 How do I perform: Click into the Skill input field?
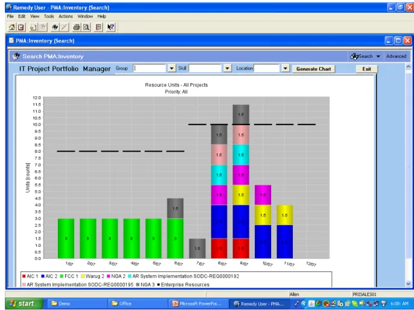pos(205,69)
